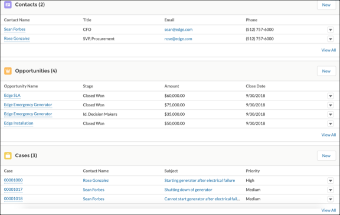Create a New case
Viewport: 340px width, 215px height.
(326, 156)
